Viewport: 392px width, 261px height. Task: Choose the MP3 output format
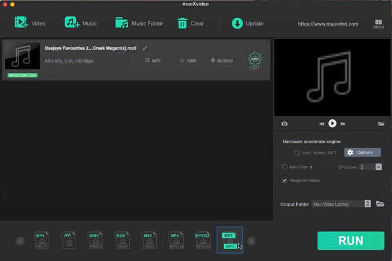(x=230, y=240)
